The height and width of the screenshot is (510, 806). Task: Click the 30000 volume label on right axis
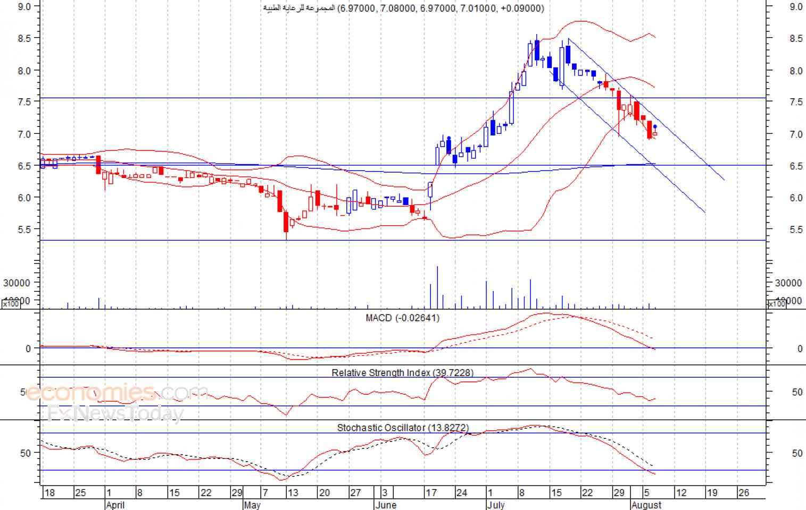coord(788,283)
